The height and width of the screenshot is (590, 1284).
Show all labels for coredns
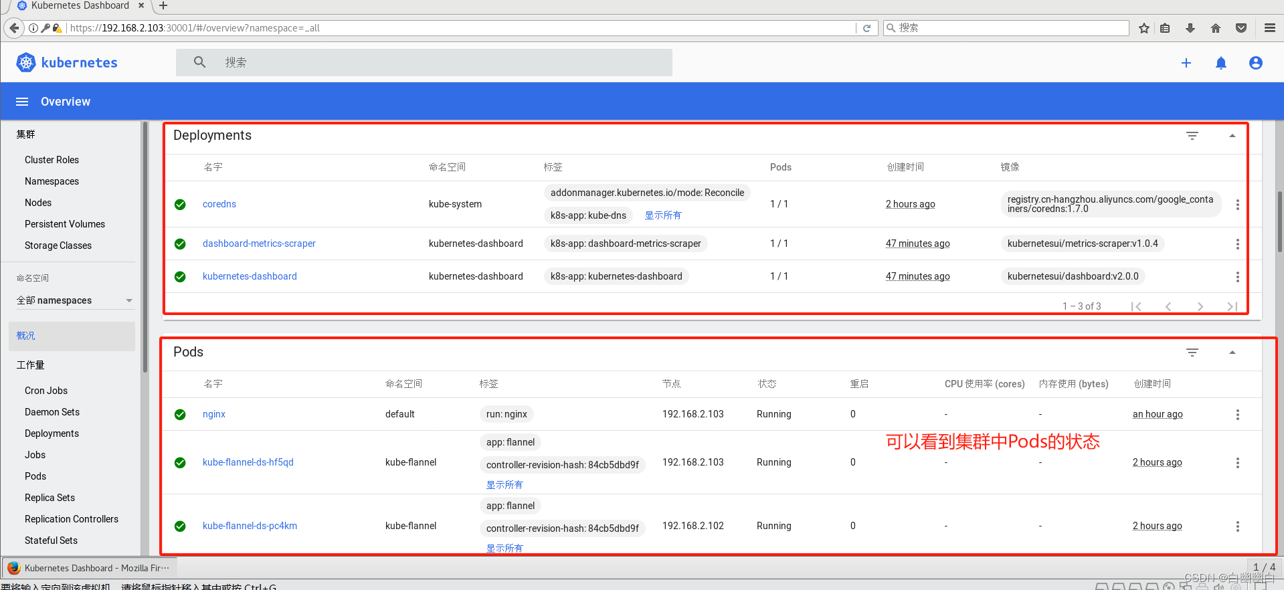pos(663,215)
